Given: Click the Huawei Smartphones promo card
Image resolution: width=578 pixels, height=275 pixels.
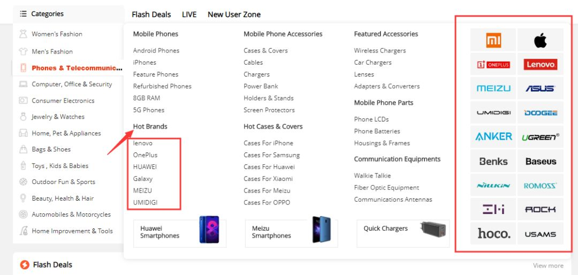Looking at the screenshot, I should (179, 232).
